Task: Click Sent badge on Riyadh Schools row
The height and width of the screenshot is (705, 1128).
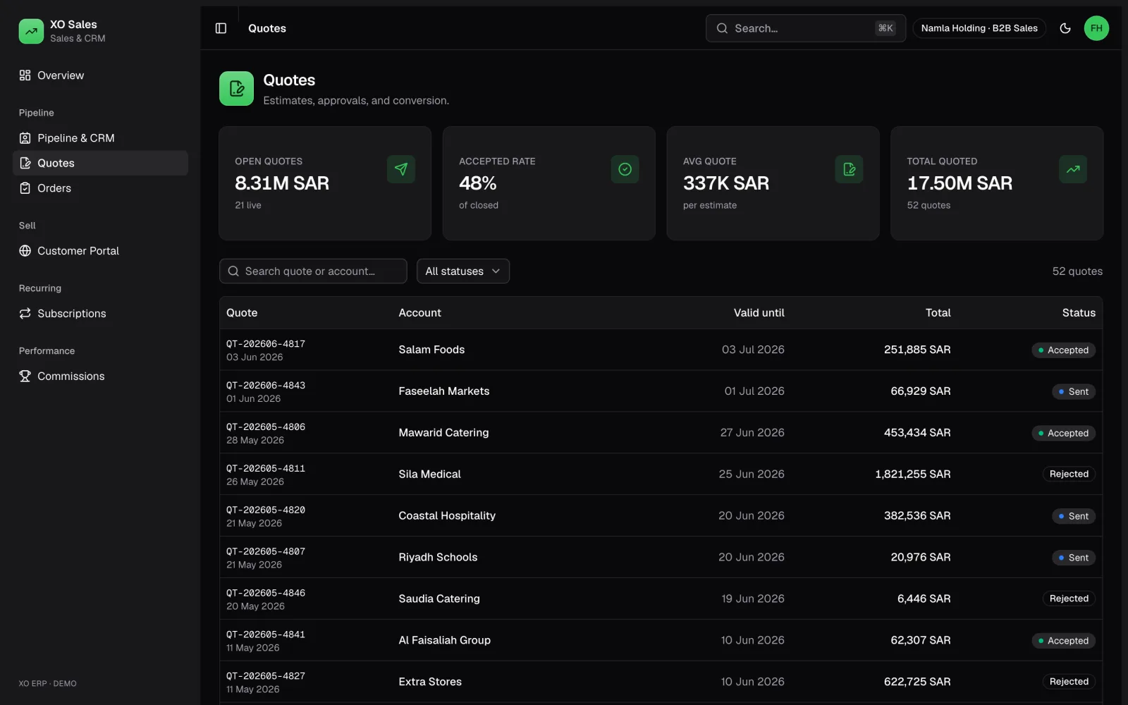Action: click(1074, 558)
